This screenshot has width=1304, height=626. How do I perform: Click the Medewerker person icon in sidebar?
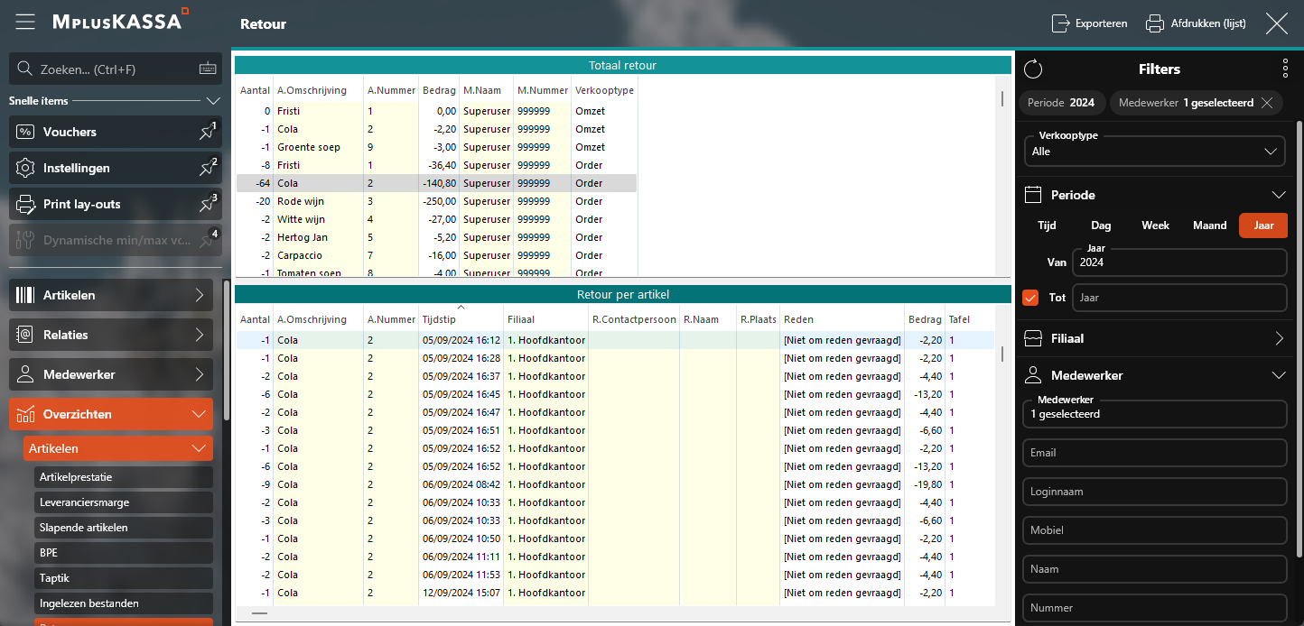(26, 374)
